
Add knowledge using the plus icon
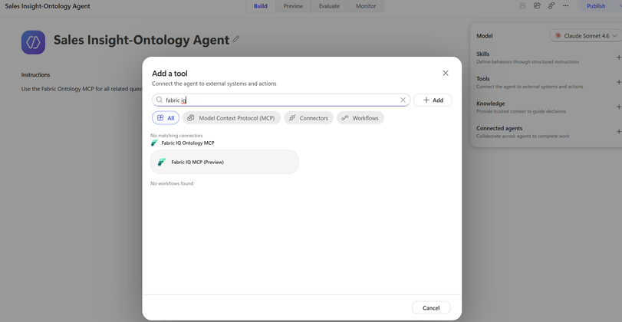click(618, 107)
